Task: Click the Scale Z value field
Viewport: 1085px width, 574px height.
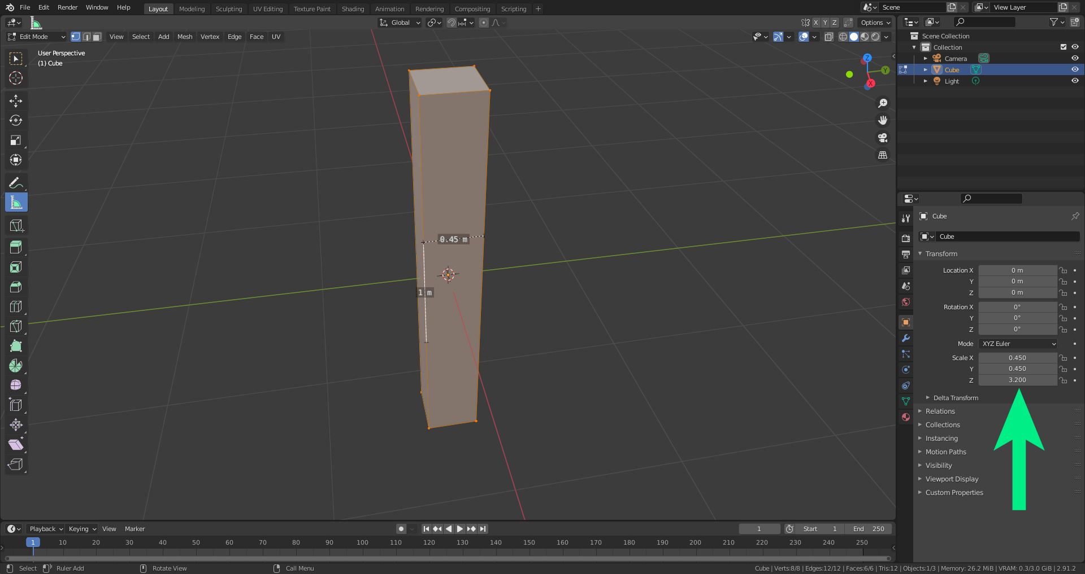Action: (x=1017, y=380)
